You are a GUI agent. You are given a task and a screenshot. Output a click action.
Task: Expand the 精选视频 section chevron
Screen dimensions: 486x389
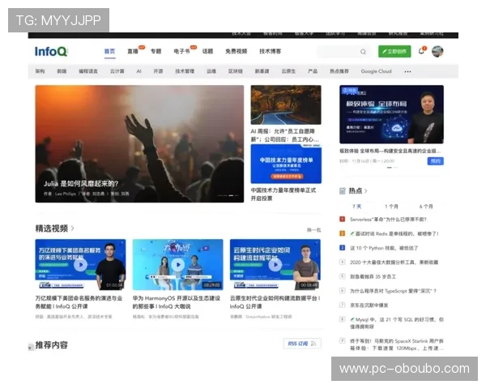[x=73, y=229]
